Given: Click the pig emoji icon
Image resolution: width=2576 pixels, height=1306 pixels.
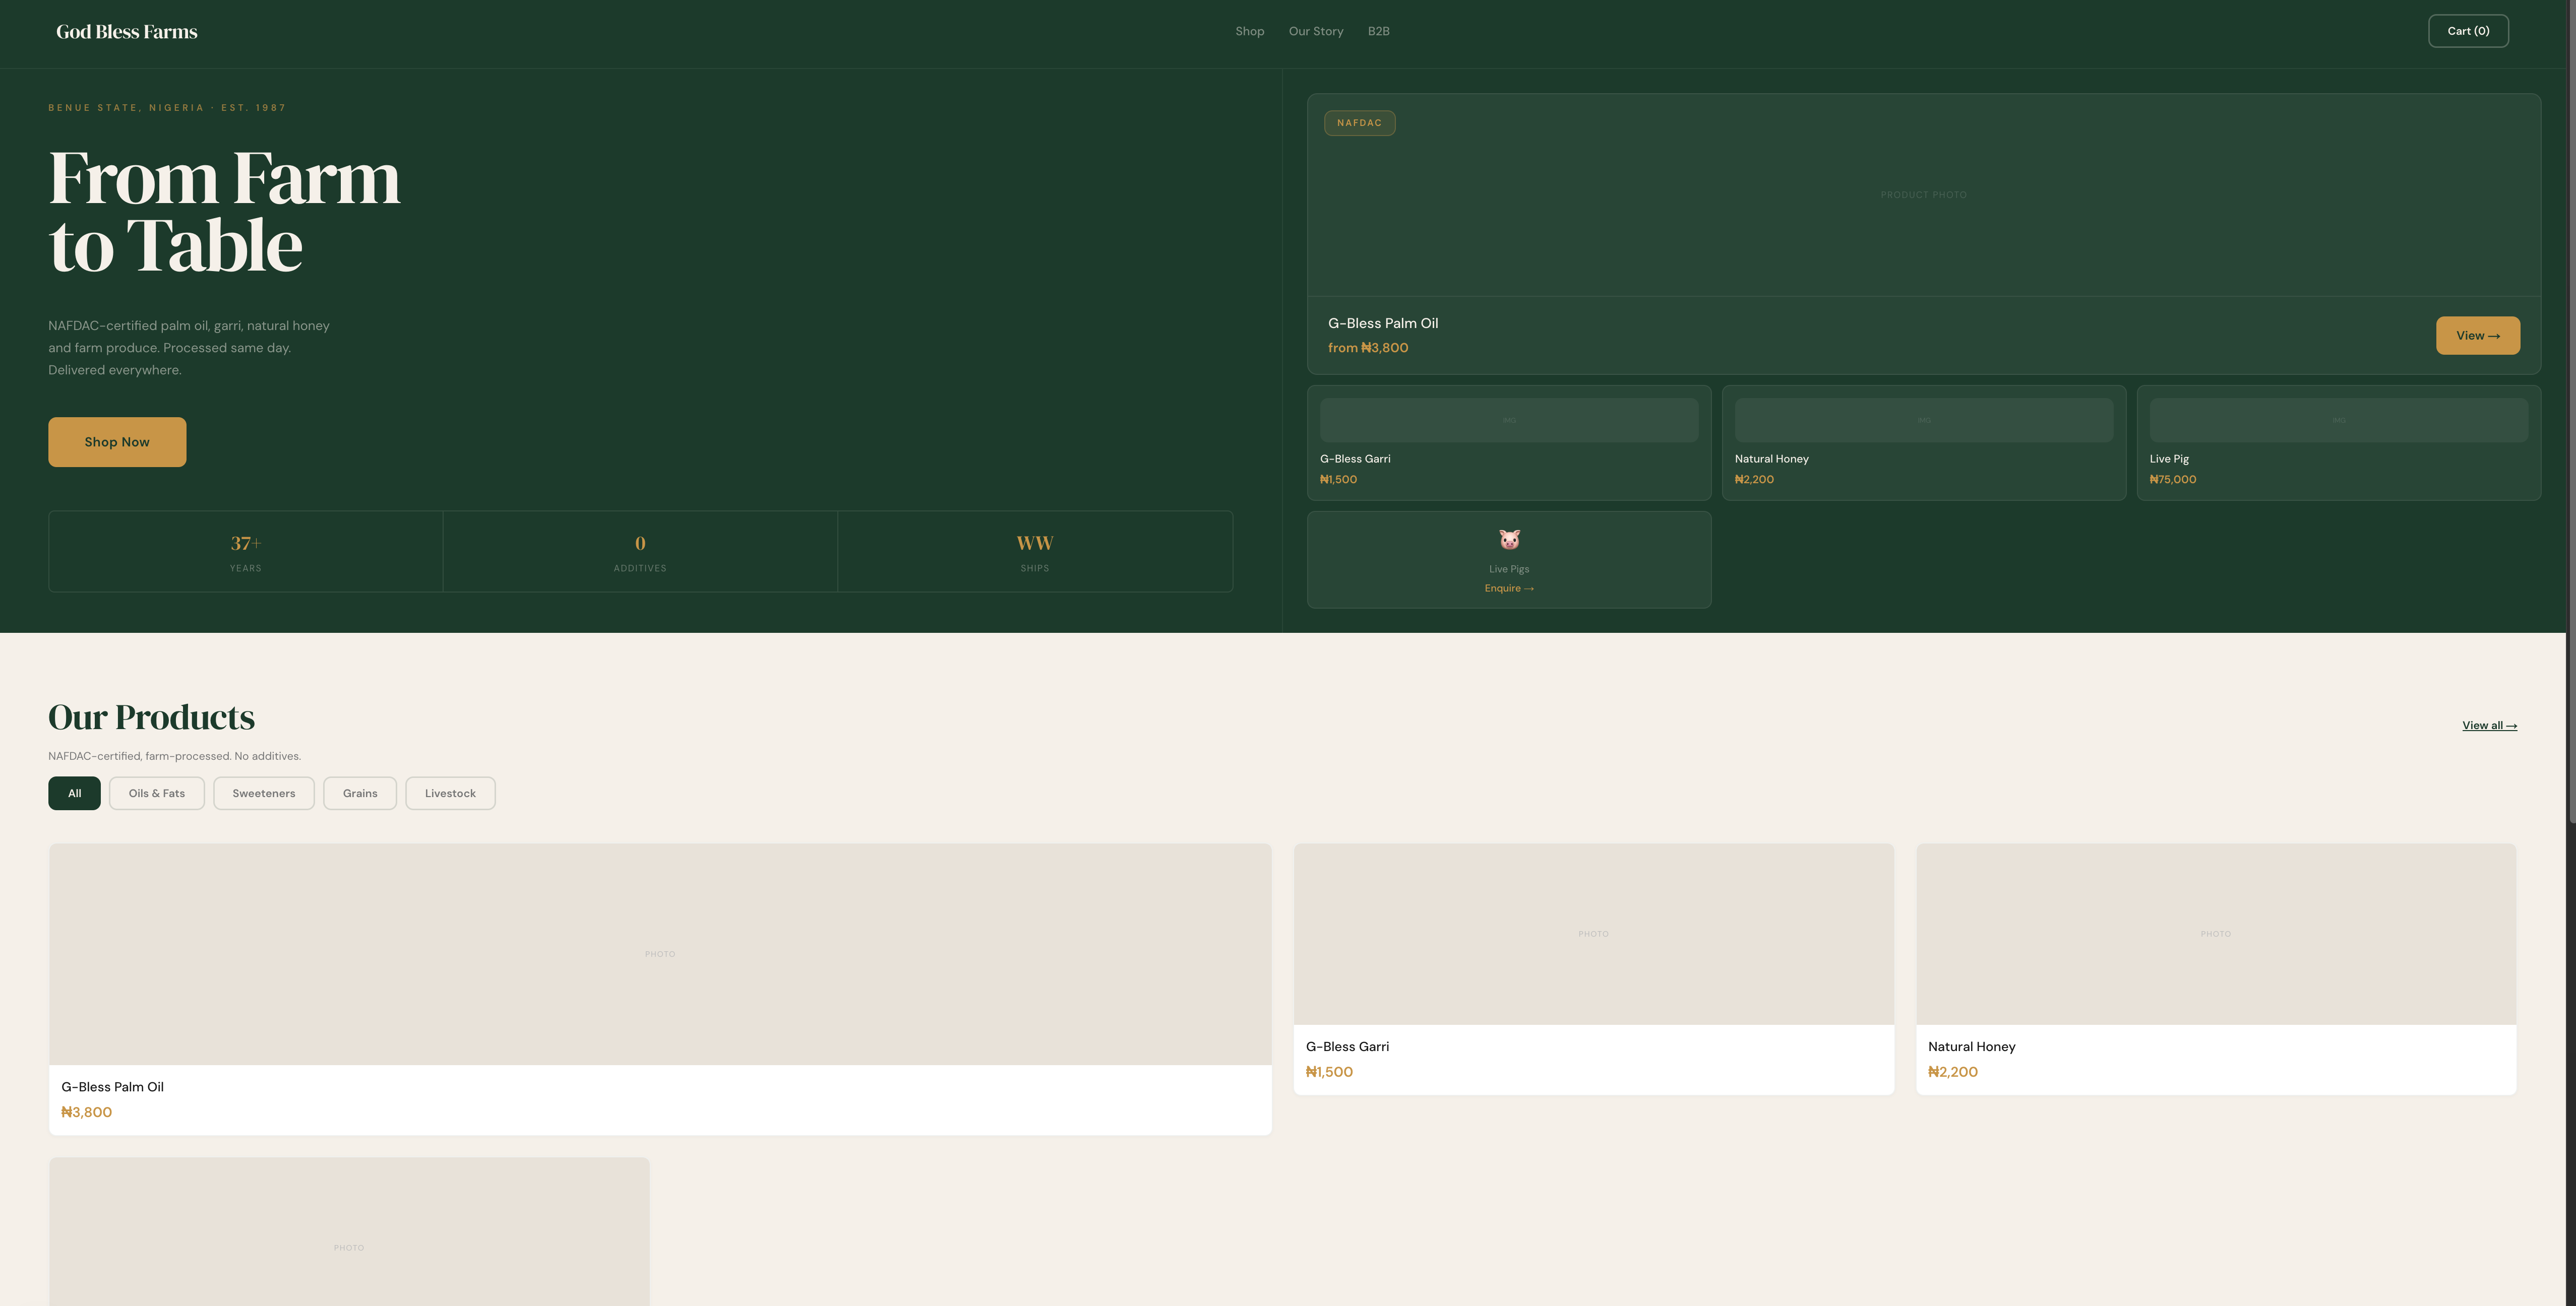Looking at the screenshot, I should tap(1509, 540).
